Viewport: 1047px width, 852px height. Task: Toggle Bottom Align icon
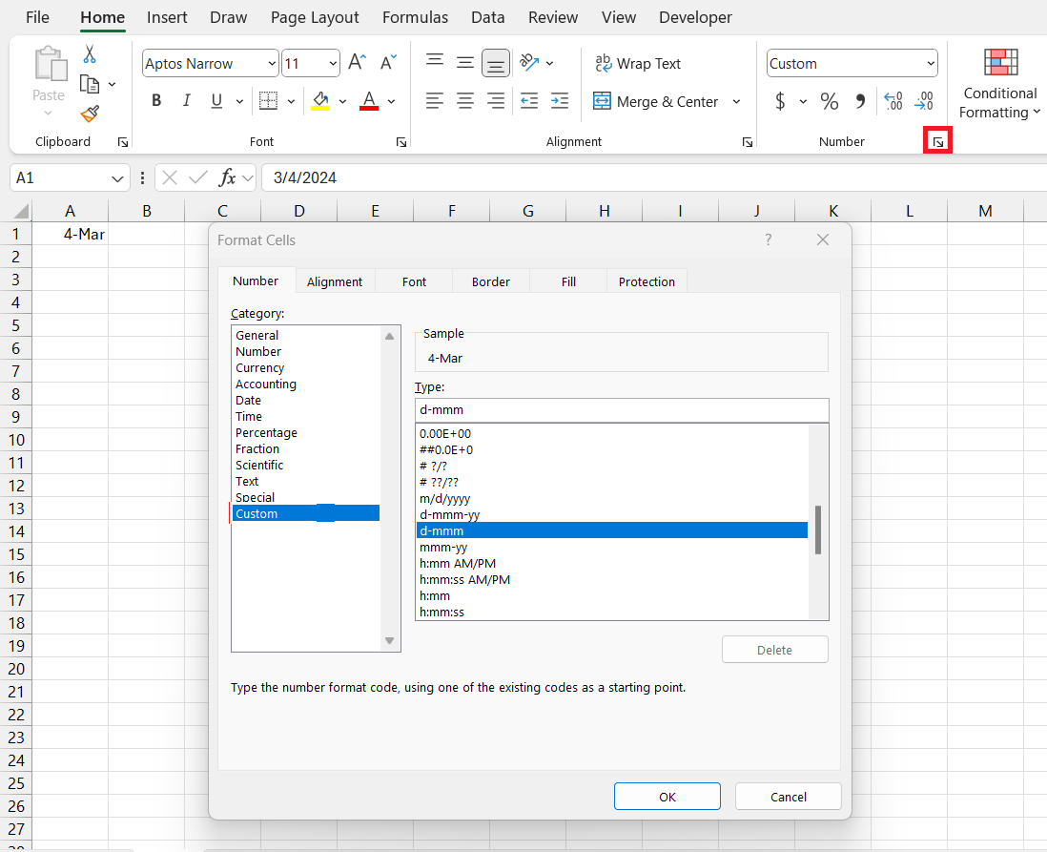tap(496, 64)
